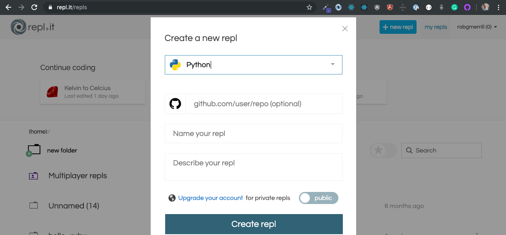Image resolution: width=506 pixels, height=235 pixels.
Task: Reload the repl.it page
Action: 34,7
